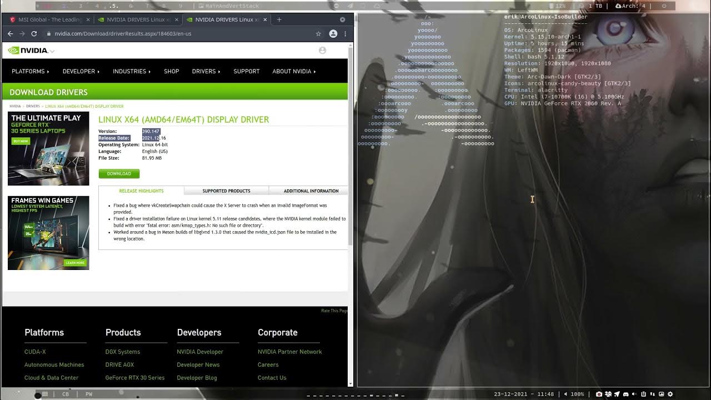Click the PW item in bottom bar
The height and width of the screenshot is (400, 711).
coord(89,394)
